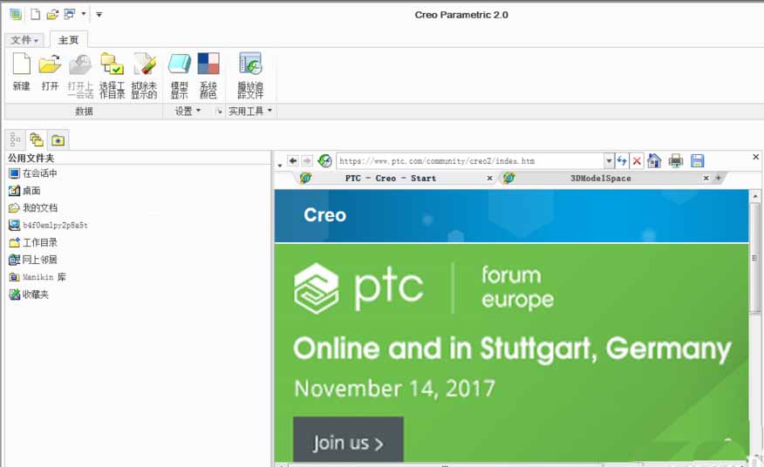Click the quick access windows icon

click(x=70, y=14)
